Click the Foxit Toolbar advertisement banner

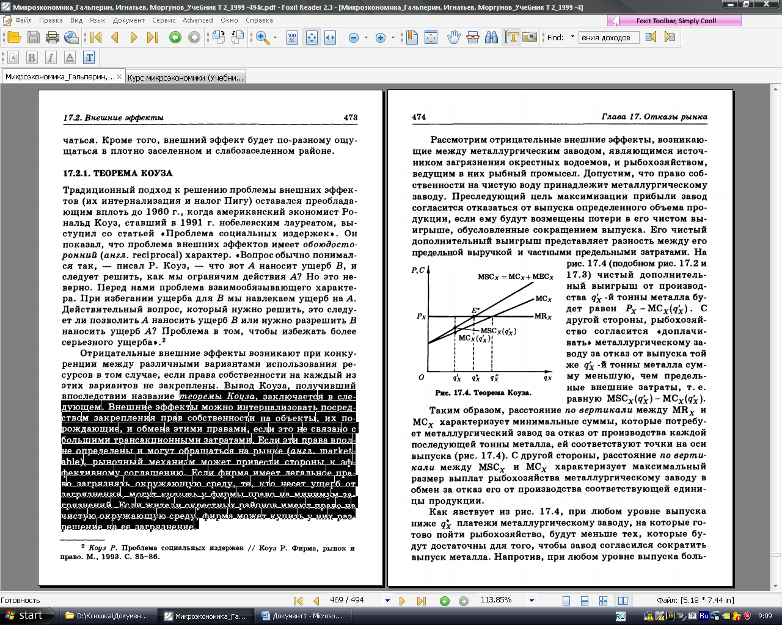click(x=674, y=21)
